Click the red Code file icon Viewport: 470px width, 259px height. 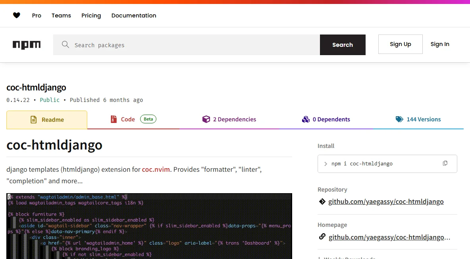tap(114, 119)
